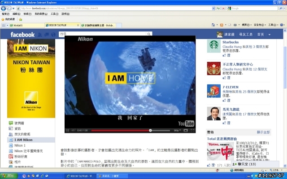Open the Quick Tabs dropdown arrow
Screen dimensions: 287x179
[x=7, y=26]
